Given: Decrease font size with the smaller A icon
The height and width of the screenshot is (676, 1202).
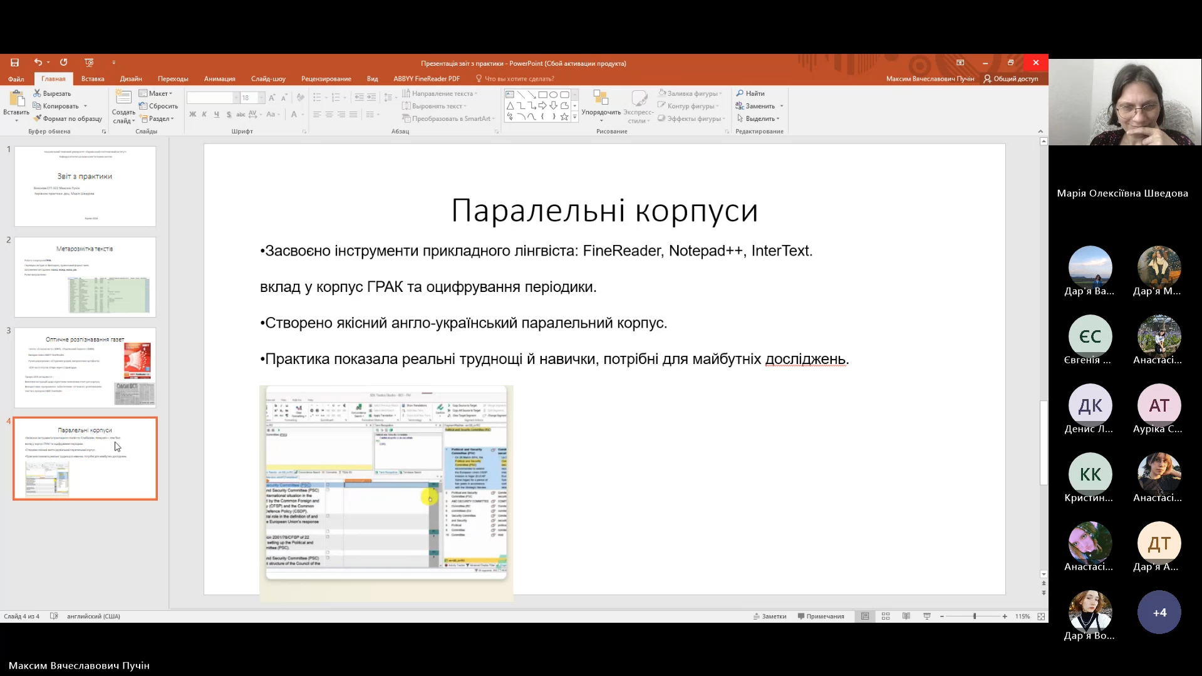Looking at the screenshot, I should click(x=284, y=98).
